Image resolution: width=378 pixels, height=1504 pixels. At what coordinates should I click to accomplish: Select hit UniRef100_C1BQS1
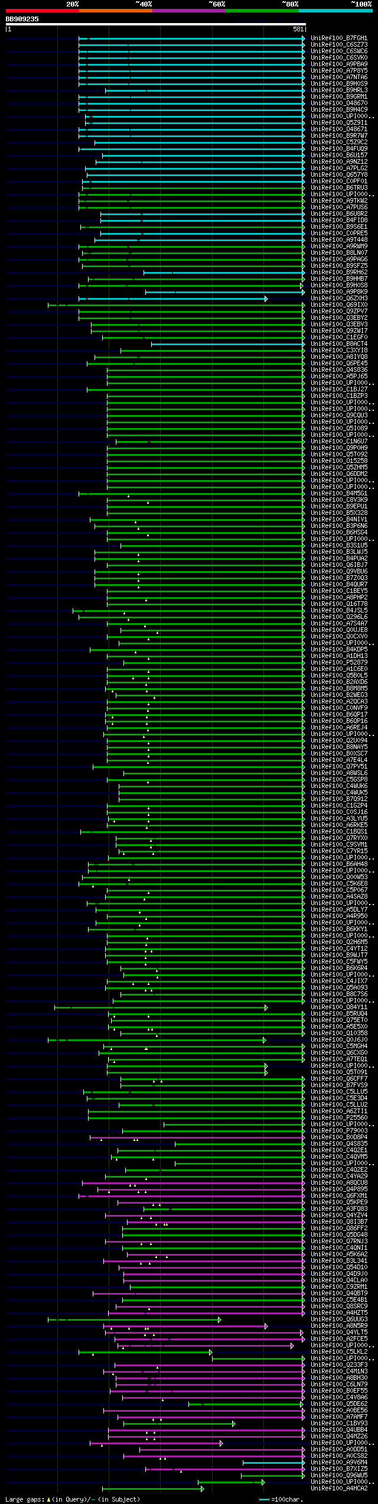pyautogui.click(x=339, y=832)
